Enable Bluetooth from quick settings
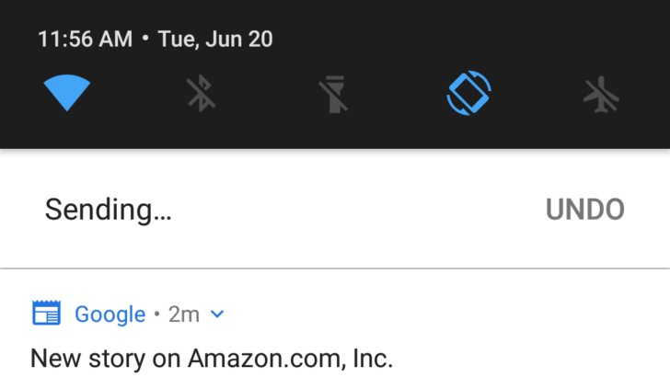 [x=202, y=93]
